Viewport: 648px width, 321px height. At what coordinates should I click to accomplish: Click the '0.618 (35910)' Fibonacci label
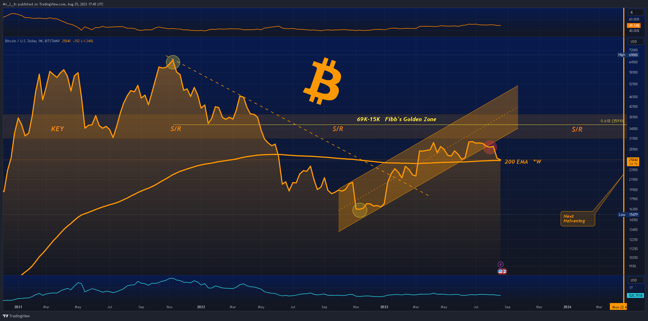pyautogui.click(x=612, y=121)
